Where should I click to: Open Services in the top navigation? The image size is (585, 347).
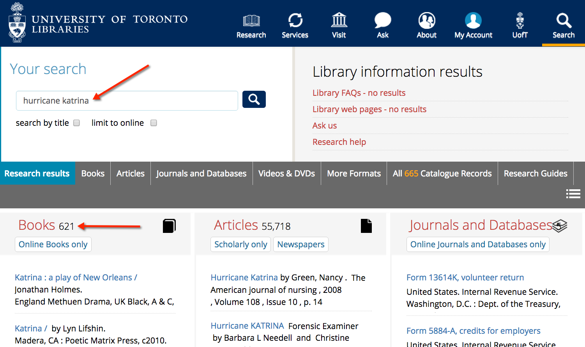tap(295, 26)
